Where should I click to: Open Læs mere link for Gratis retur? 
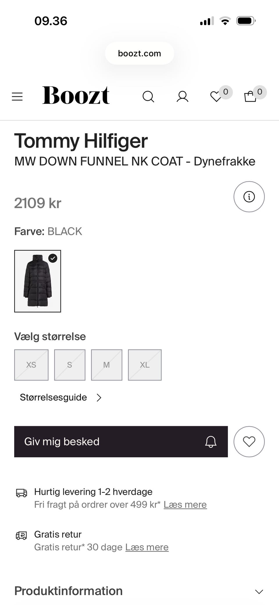[147, 547]
